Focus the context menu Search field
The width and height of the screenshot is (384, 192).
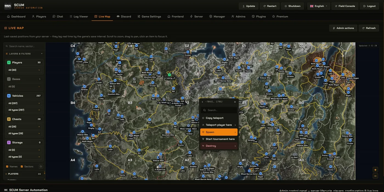coord(219,110)
